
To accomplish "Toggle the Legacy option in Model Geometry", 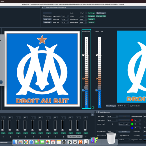I will 124,132.
